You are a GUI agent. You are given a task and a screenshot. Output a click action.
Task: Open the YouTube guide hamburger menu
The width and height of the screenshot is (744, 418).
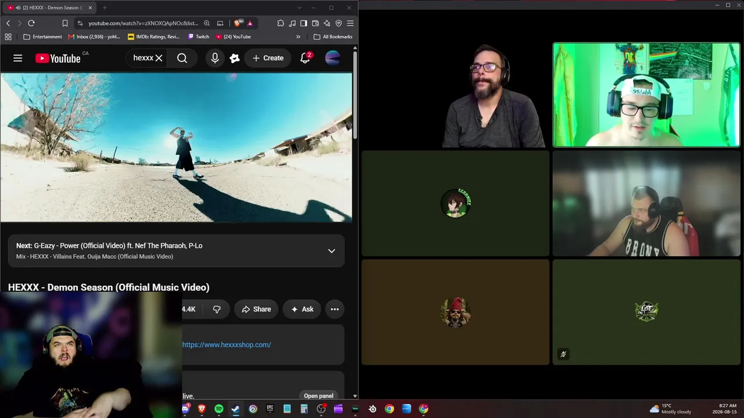point(18,58)
